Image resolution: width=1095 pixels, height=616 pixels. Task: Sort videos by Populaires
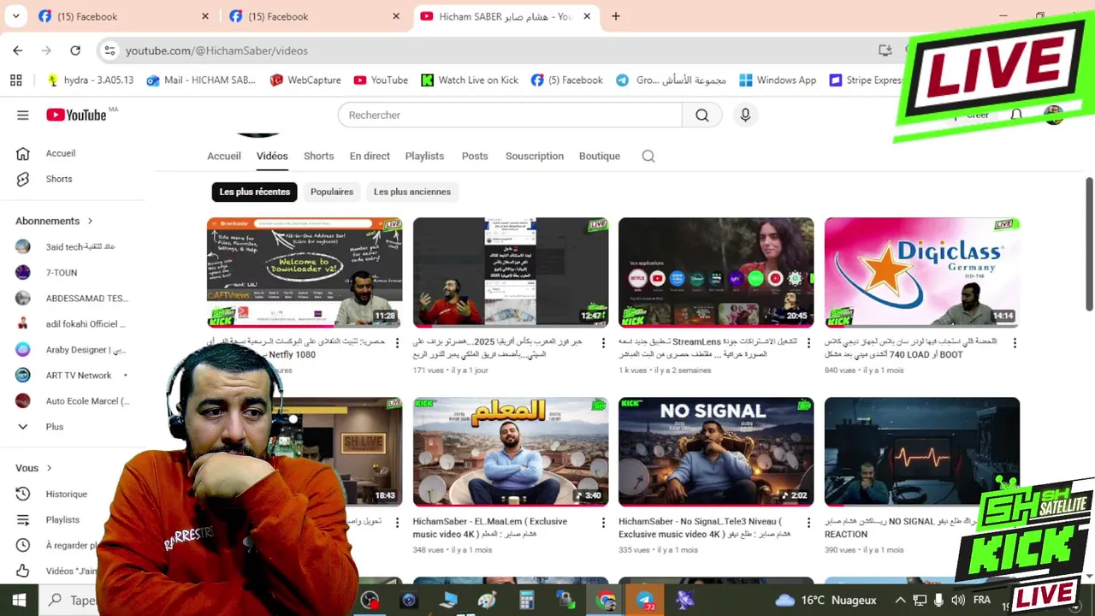[x=332, y=192]
